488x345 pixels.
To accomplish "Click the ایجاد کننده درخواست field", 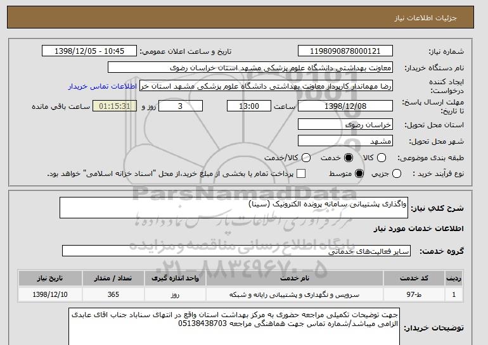I will 266,86.
